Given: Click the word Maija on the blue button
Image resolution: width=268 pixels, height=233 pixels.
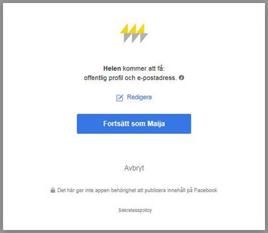Looking at the screenshot, I should [156, 123].
